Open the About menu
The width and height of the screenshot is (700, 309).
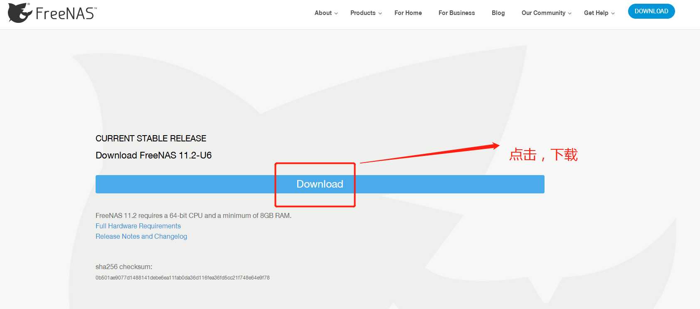coord(323,13)
